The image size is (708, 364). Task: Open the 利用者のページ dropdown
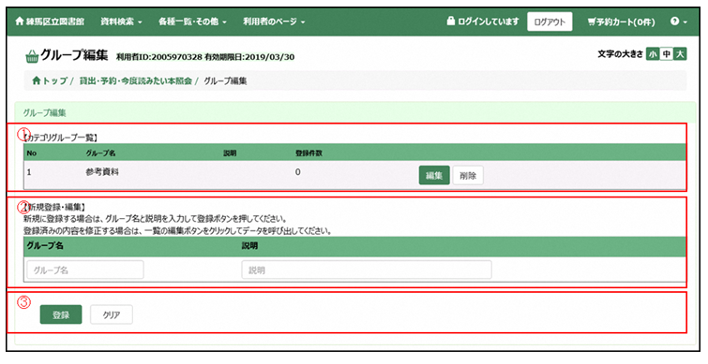[274, 22]
